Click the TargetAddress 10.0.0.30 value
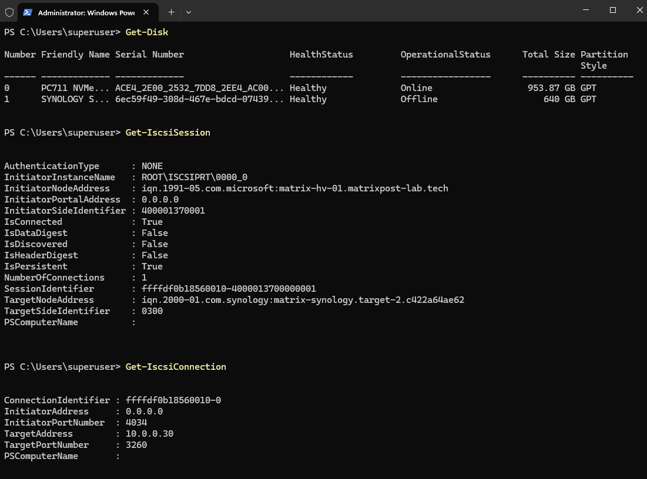This screenshot has width=647, height=479. pyautogui.click(x=149, y=433)
